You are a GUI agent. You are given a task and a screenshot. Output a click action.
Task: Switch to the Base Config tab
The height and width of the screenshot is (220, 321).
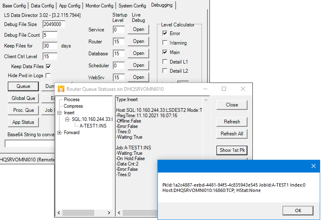click(14, 6)
